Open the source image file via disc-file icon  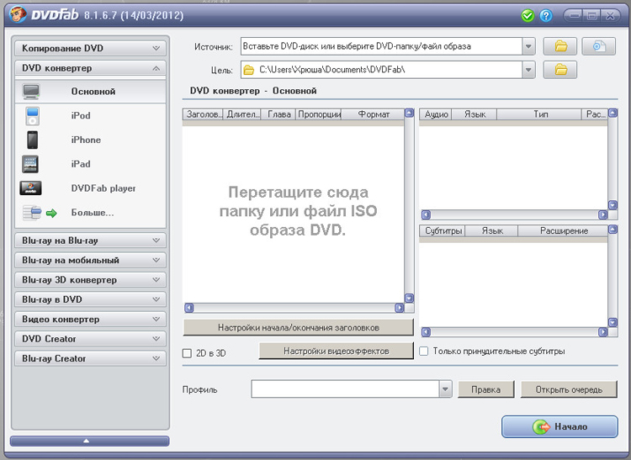click(599, 46)
